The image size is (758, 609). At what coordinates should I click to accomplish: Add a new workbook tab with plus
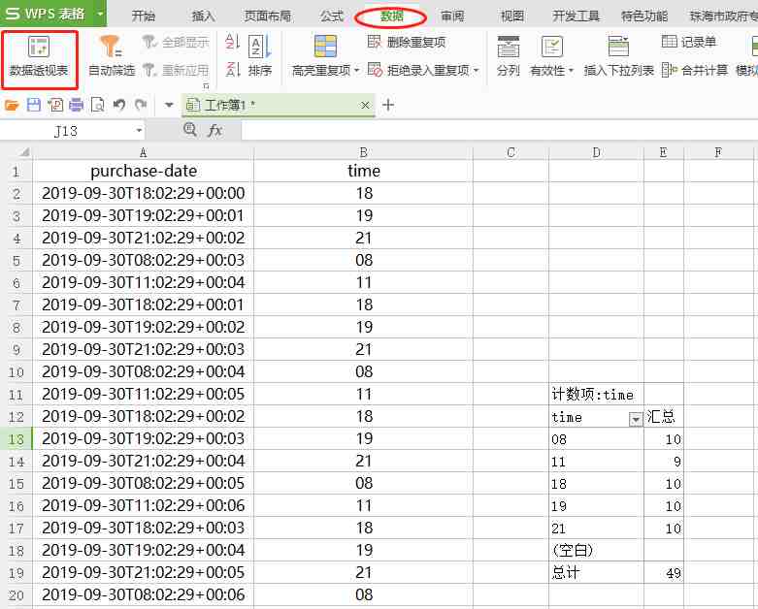pos(388,105)
